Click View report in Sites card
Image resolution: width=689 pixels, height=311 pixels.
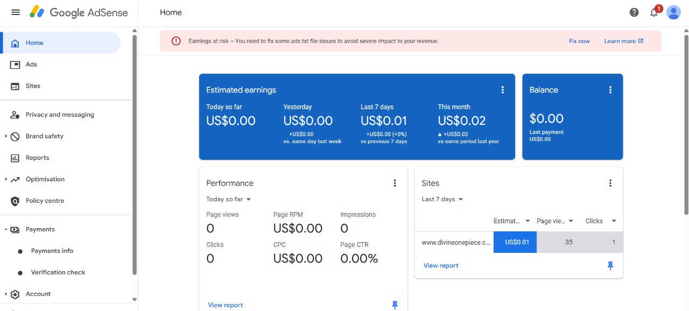(441, 266)
